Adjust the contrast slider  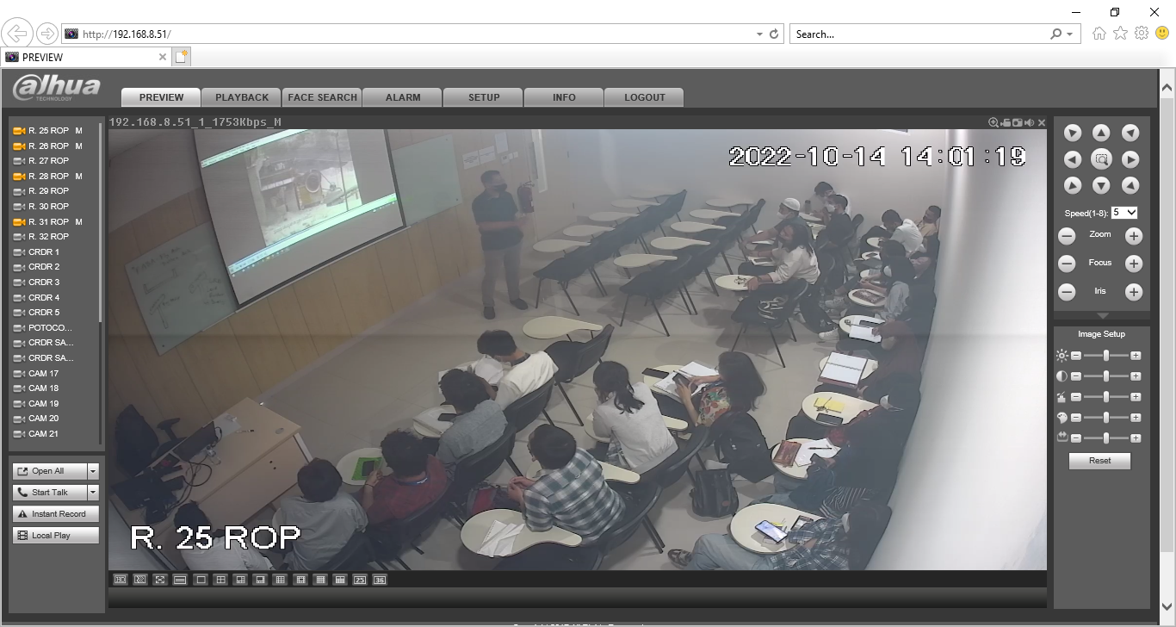(1105, 376)
